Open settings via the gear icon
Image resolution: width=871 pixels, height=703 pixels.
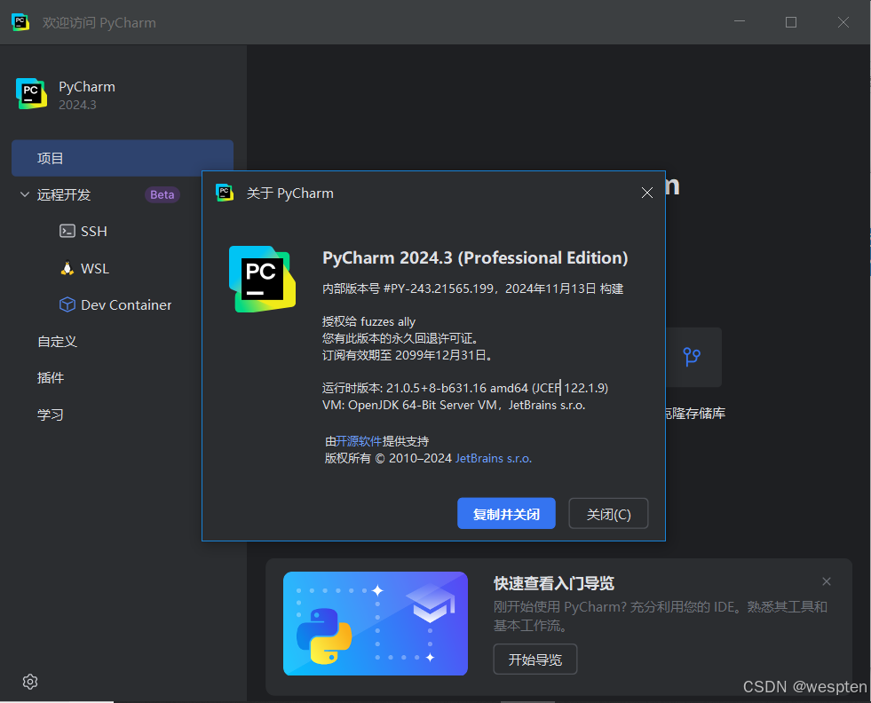pos(29,681)
